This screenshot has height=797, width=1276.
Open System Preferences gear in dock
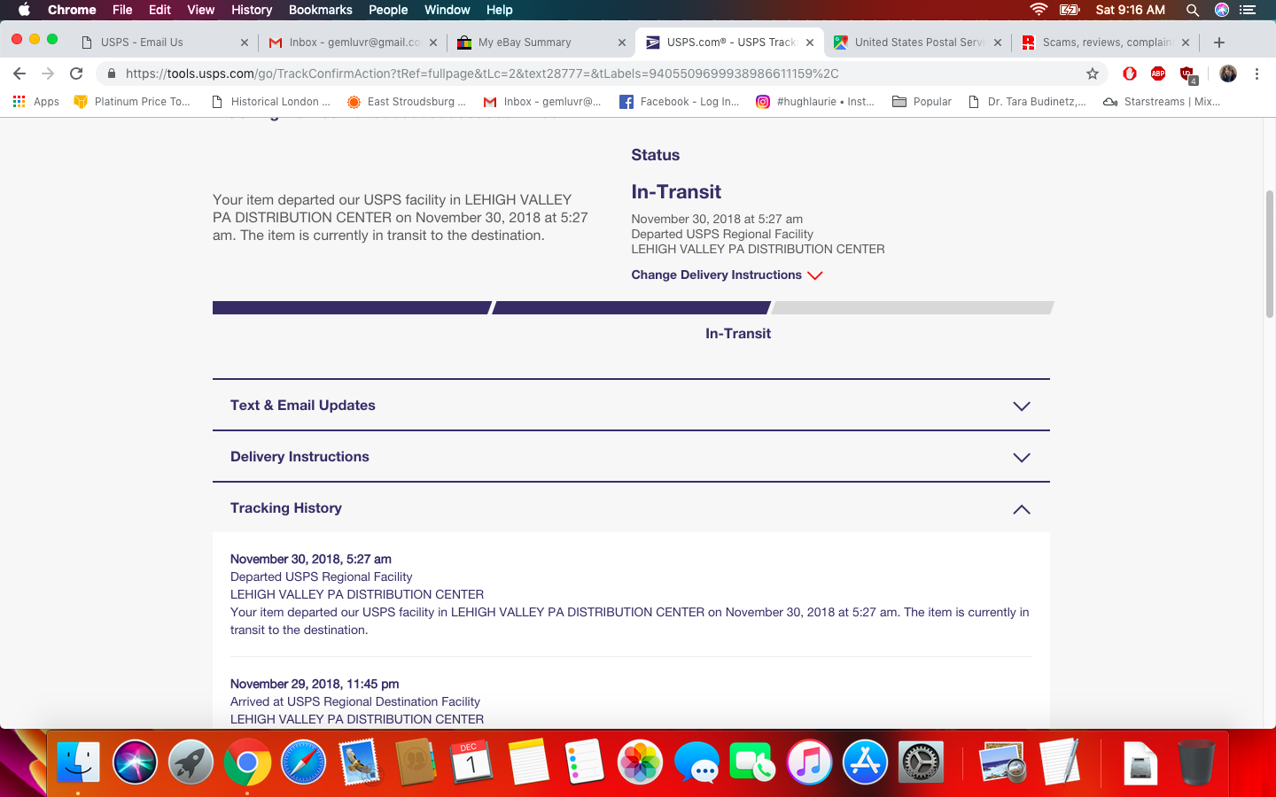pos(922,762)
